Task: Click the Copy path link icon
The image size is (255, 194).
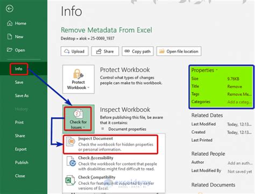Action: tap(127, 51)
